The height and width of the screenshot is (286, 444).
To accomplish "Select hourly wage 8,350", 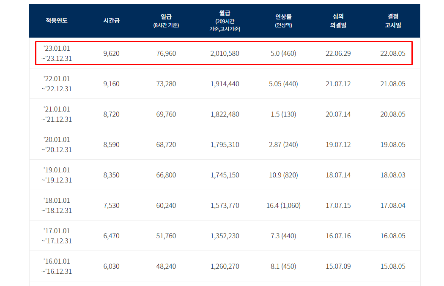I will click(111, 175).
